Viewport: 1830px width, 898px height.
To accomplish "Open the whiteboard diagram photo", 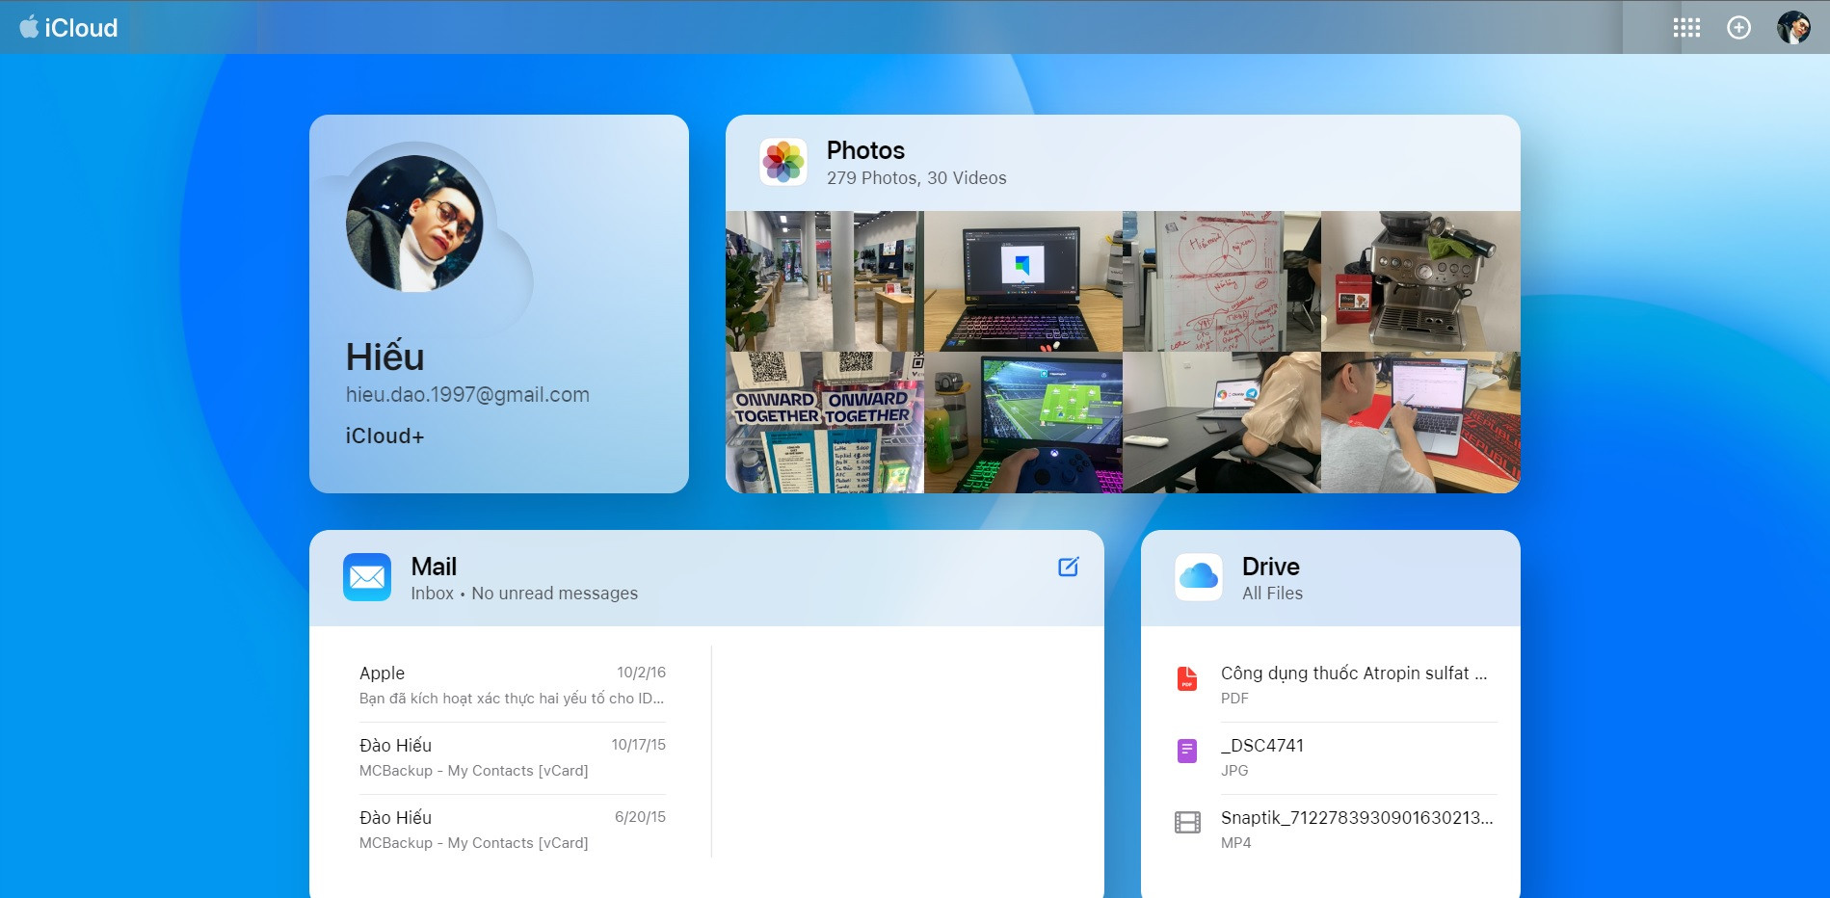I will [x=1222, y=281].
